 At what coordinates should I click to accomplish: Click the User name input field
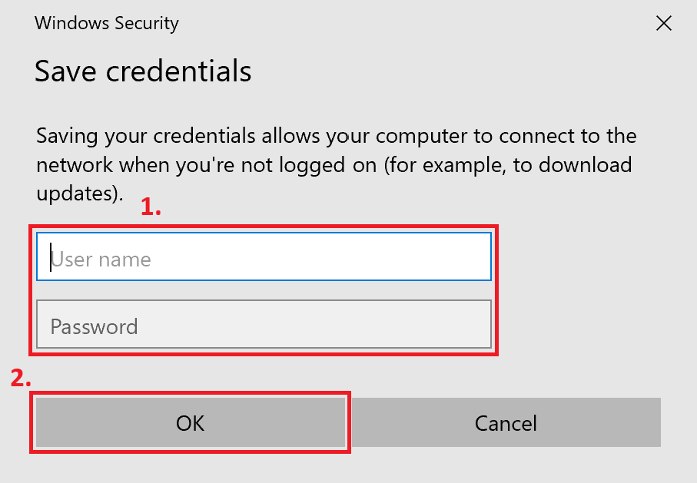[x=264, y=257]
